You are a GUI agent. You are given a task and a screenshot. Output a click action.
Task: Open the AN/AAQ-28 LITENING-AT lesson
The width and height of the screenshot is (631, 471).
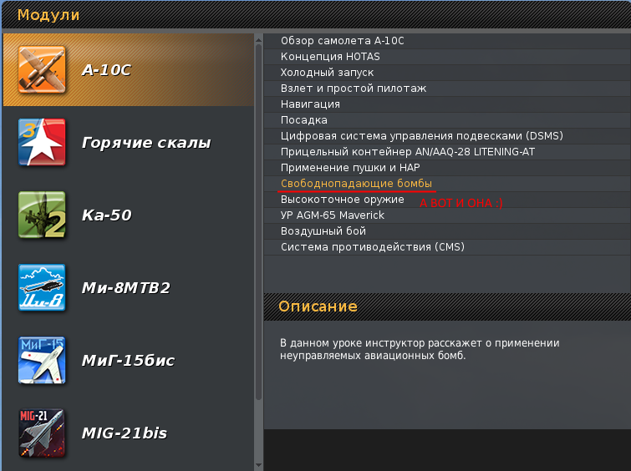pyautogui.click(x=407, y=151)
